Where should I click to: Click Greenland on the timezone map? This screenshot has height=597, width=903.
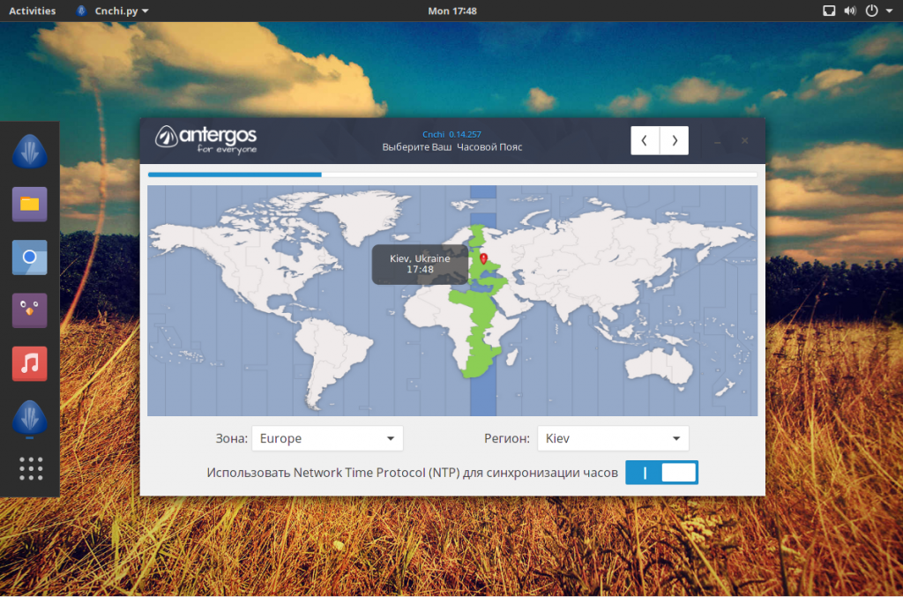(x=366, y=216)
